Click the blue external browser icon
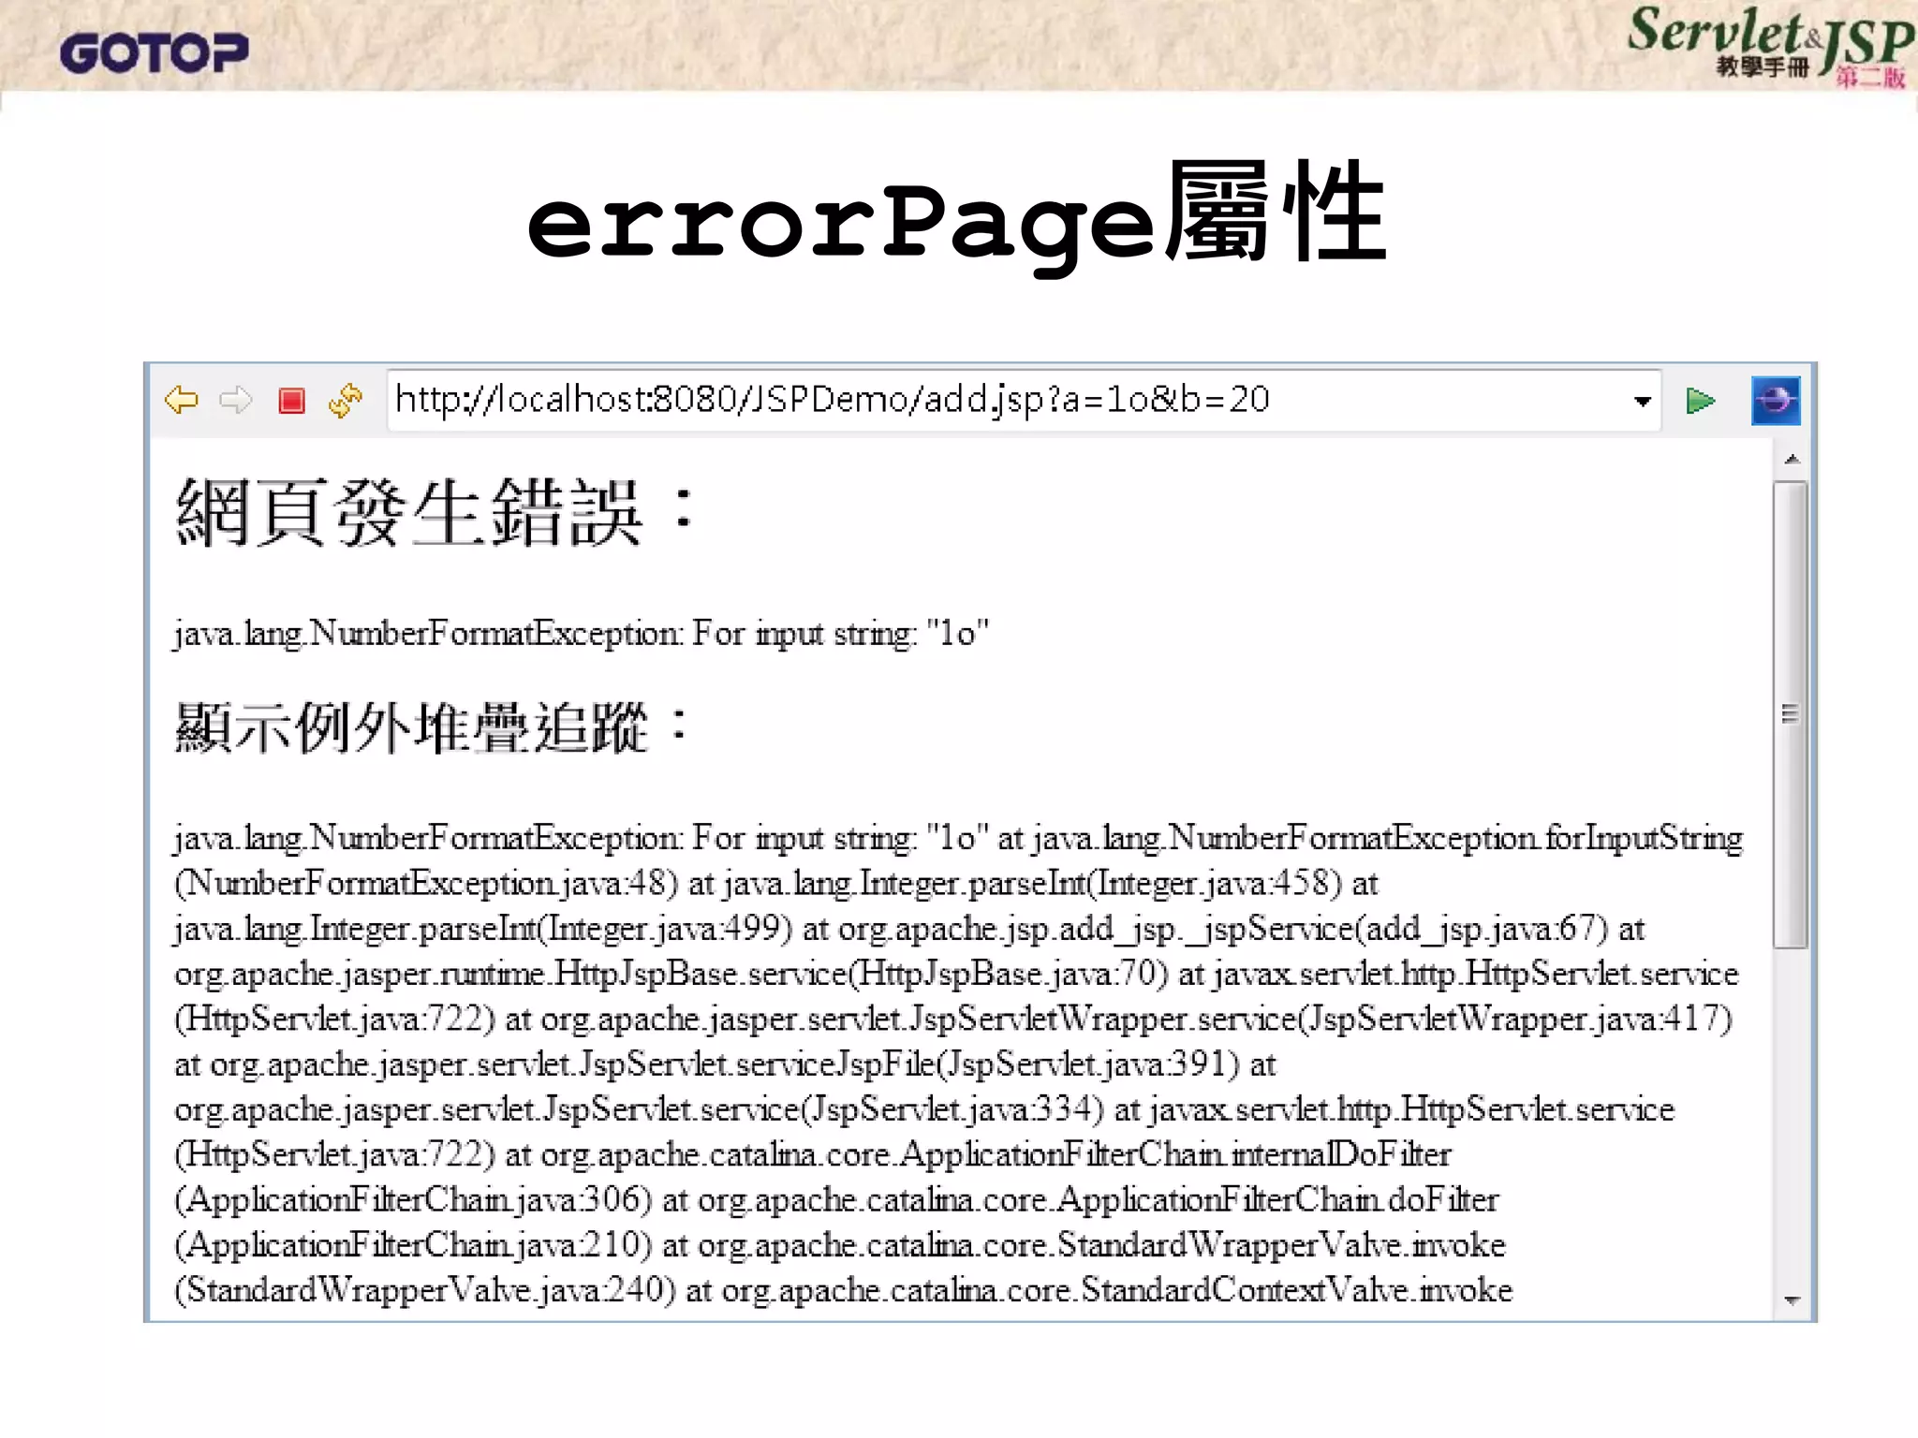This screenshot has height=1438, width=1918. point(1776,401)
